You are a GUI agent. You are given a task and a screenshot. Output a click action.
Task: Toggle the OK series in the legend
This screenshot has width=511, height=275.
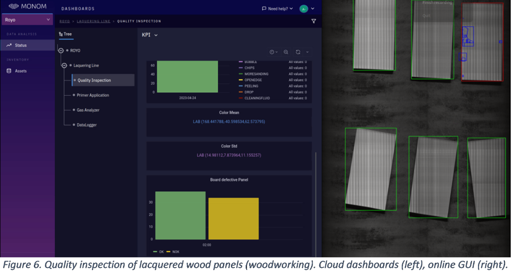point(158,252)
